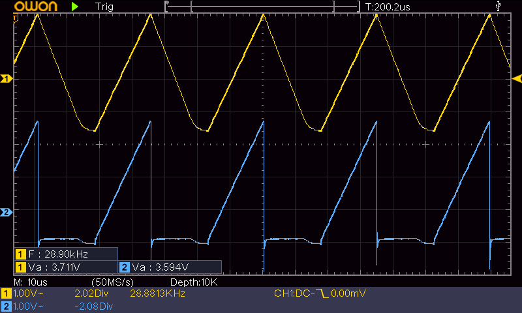Viewport: 522px width, 313px height.
Task: Click the 0.00mV trigger level readout
Action: coord(348,293)
